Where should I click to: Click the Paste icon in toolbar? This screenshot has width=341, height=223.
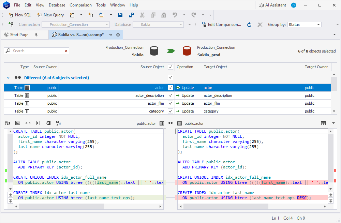[x=164, y=15]
